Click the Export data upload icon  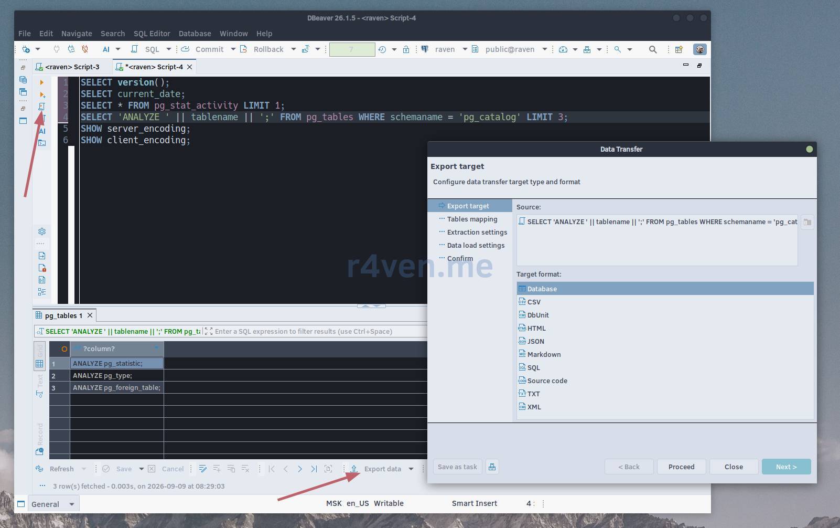[x=354, y=469]
